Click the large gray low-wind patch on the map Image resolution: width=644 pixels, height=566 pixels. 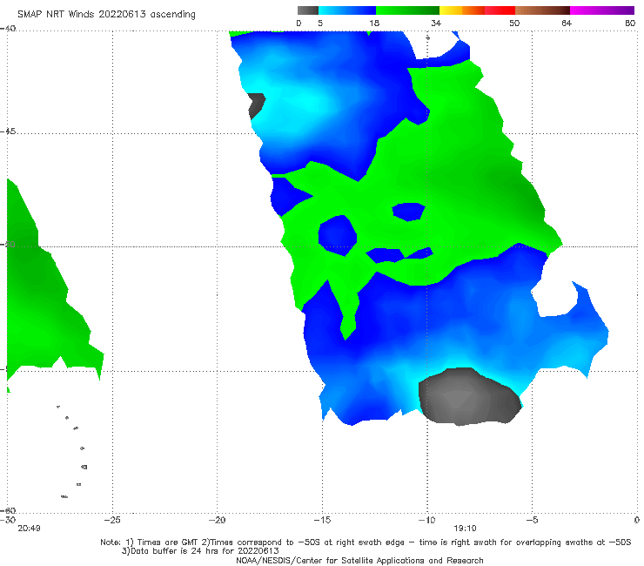pyautogui.click(x=469, y=397)
